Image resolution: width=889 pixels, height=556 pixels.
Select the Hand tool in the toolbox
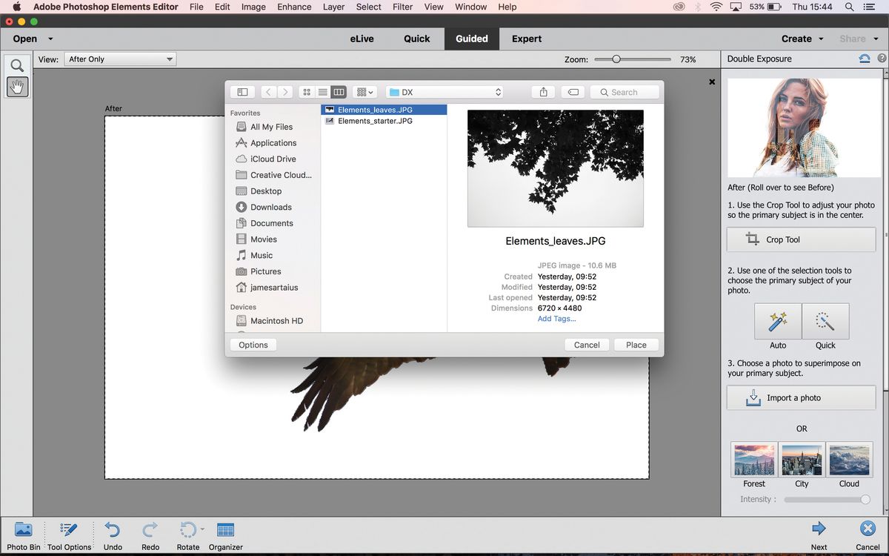click(17, 87)
